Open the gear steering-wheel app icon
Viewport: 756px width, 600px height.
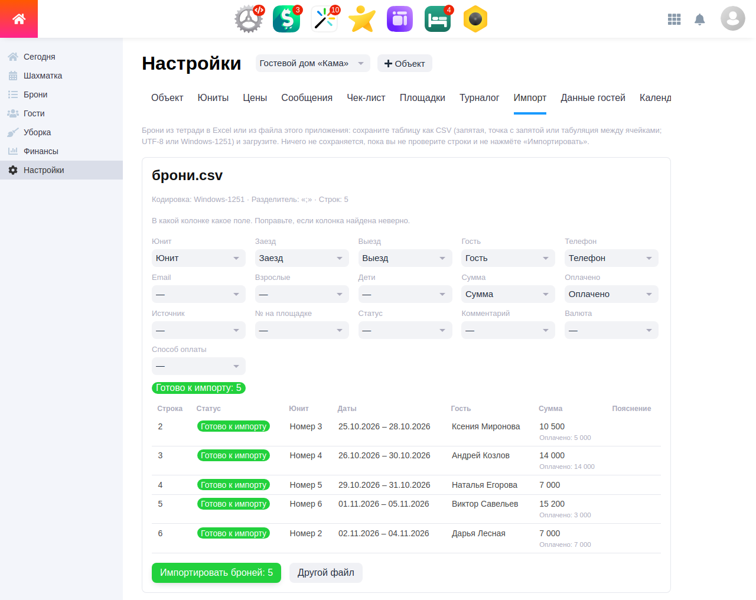(249, 19)
